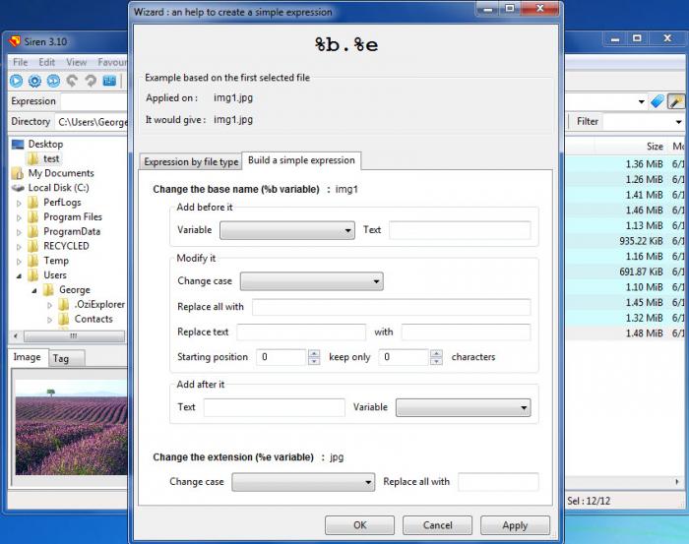
Task: Increase the Starting position spinner value
Action: (x=314, y=353)
